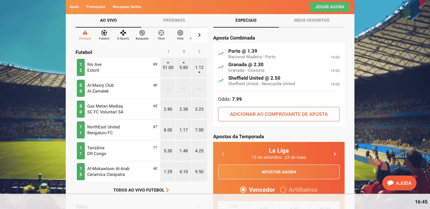Open the E-Sports gamepad category
Viewport: 430px width, 209px height.
click(123, 33)
